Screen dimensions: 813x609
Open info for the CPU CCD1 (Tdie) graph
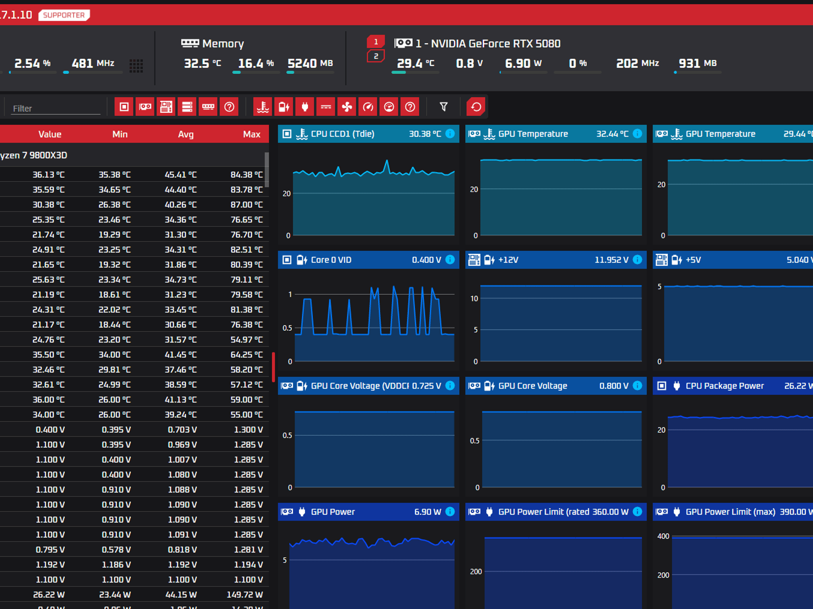point(450,134)
